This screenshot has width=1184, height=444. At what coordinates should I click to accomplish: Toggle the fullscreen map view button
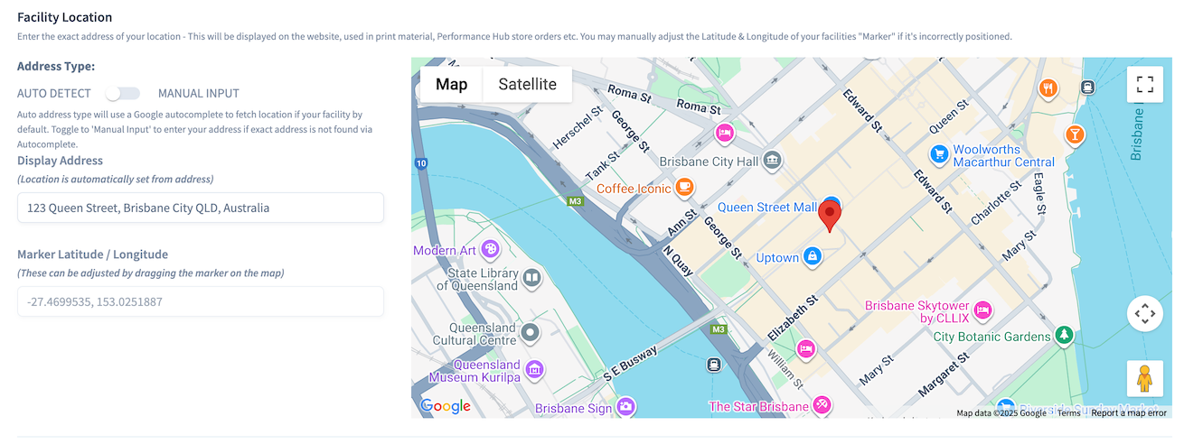click(x=1144, y=85)
